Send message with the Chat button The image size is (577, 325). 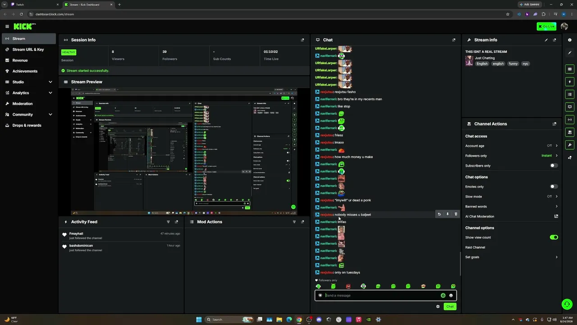point(450,306)
